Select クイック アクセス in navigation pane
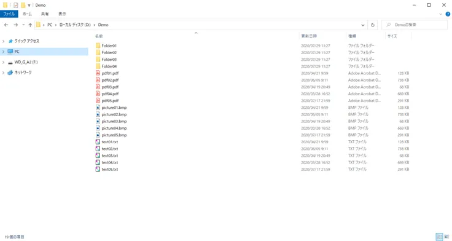The image size is (452, 241). (27, 41)
